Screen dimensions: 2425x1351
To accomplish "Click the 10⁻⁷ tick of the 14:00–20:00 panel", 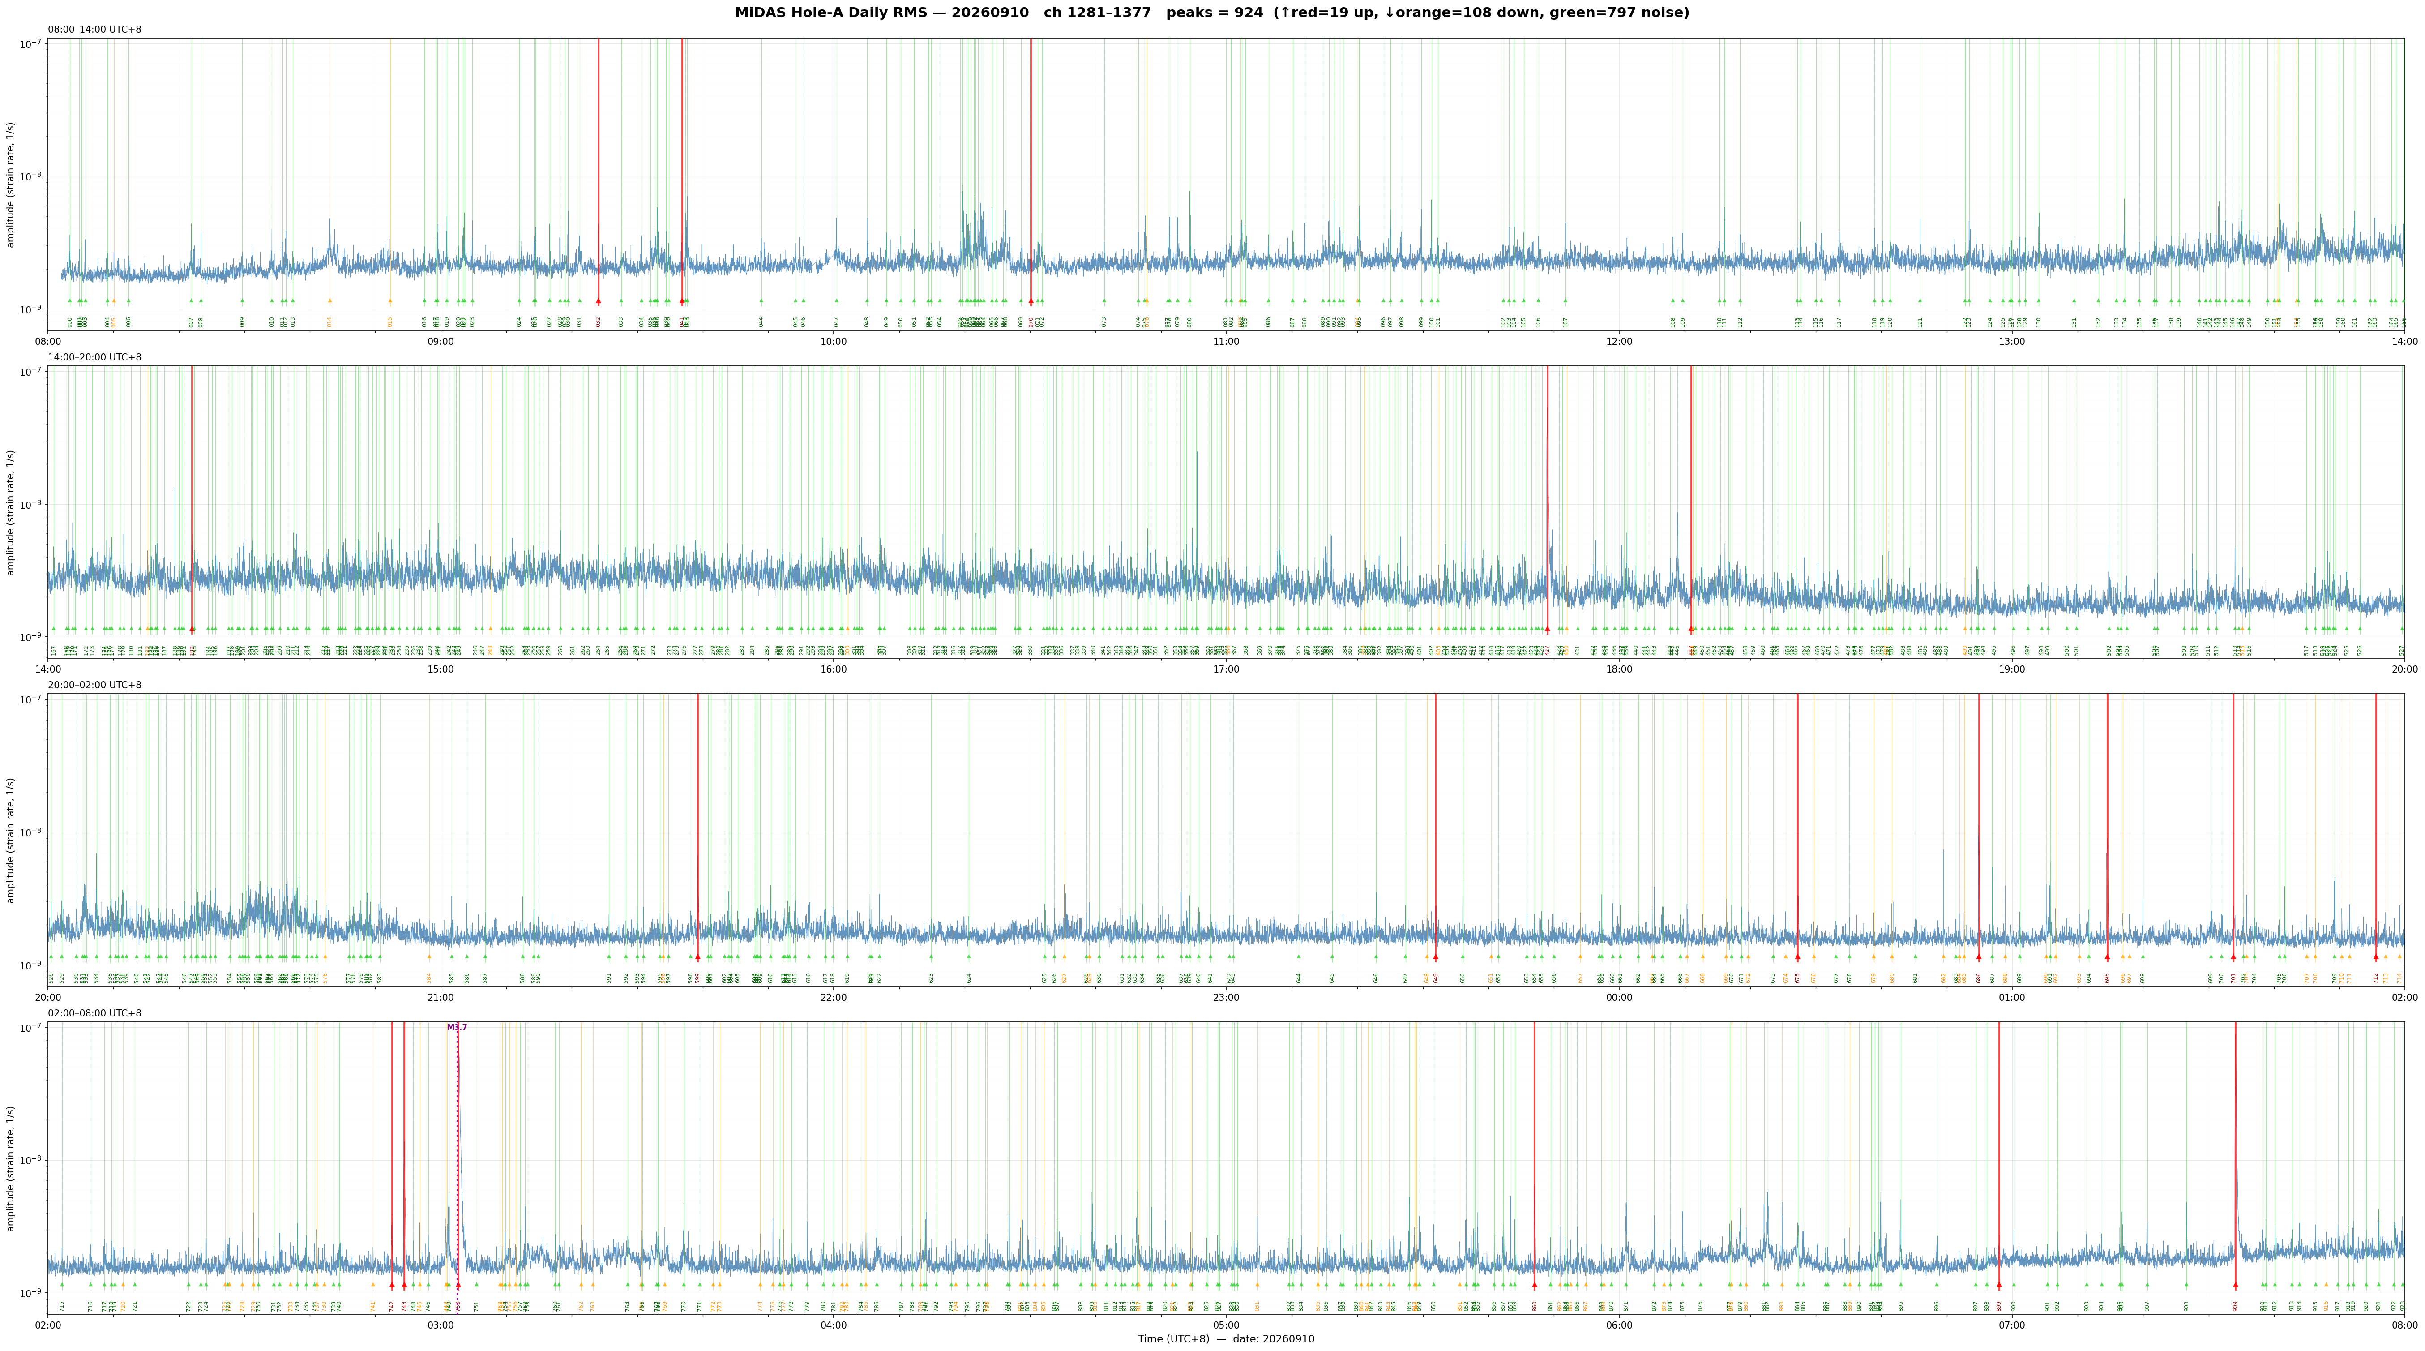I will click(x=32, y=371).
